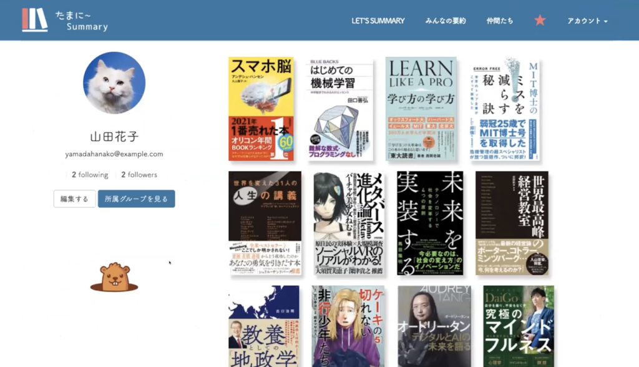Open the スマホ脳 book cover
The width and height of the screenshot is (639, 367).
[261, 109]
